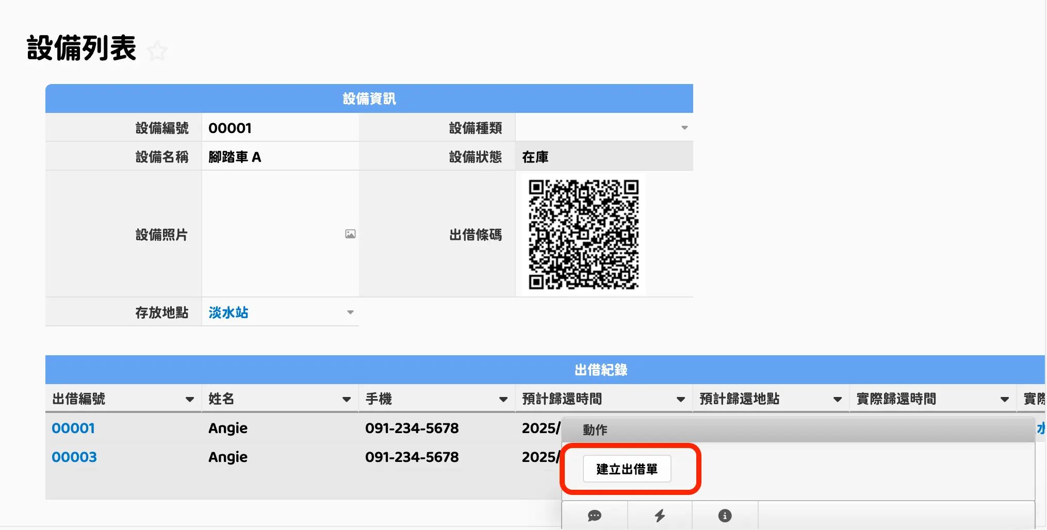This screenshot has height=530, width=1047.
Task: Select Angie in the 00001 row
Action: click(228, 428)
